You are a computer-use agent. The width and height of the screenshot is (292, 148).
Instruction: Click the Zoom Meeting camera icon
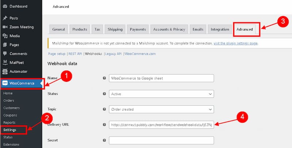pyautogui.click(x=5, y=27)
